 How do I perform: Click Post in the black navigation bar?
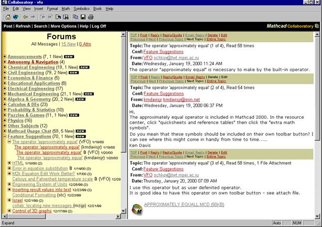click(x=8, y=26)
